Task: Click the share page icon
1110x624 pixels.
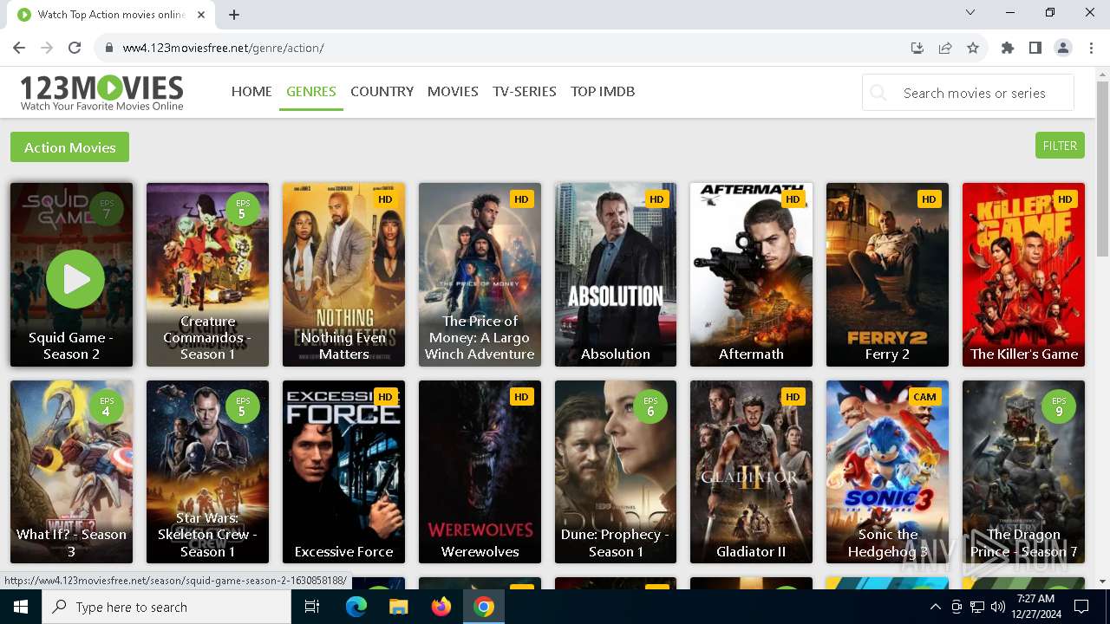Action: click(945, 48)
